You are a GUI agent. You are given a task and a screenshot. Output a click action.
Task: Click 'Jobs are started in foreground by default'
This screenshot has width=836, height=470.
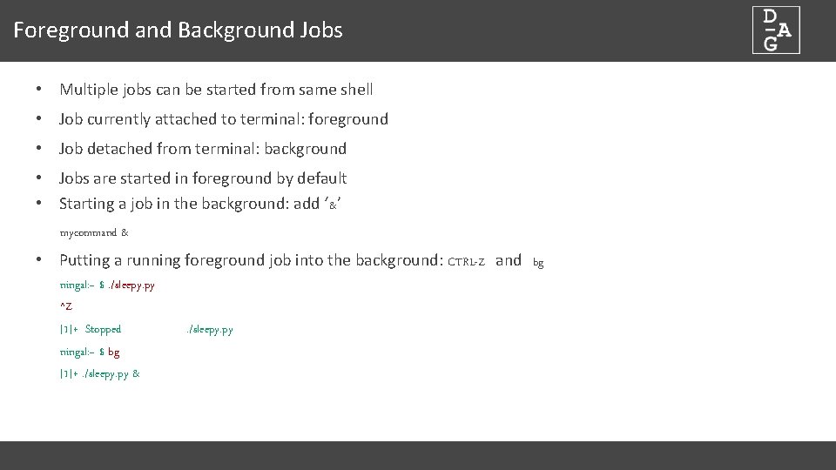pyautogui.click(x=203, y=178)
